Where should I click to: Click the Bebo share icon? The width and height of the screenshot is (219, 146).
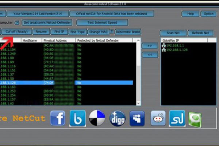(77, 118)
